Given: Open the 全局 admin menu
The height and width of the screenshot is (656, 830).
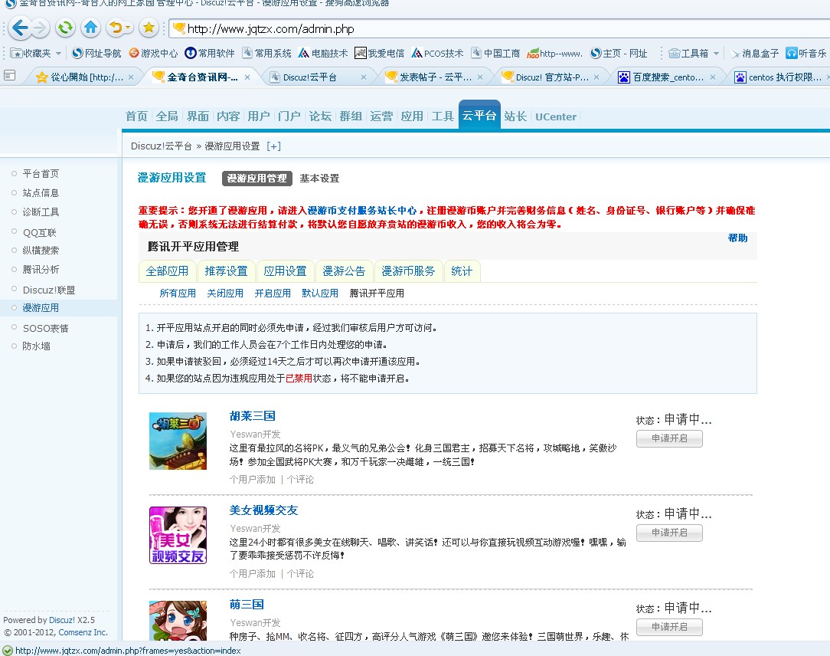Looking at the screenshot, I should [x=167, y=116].
